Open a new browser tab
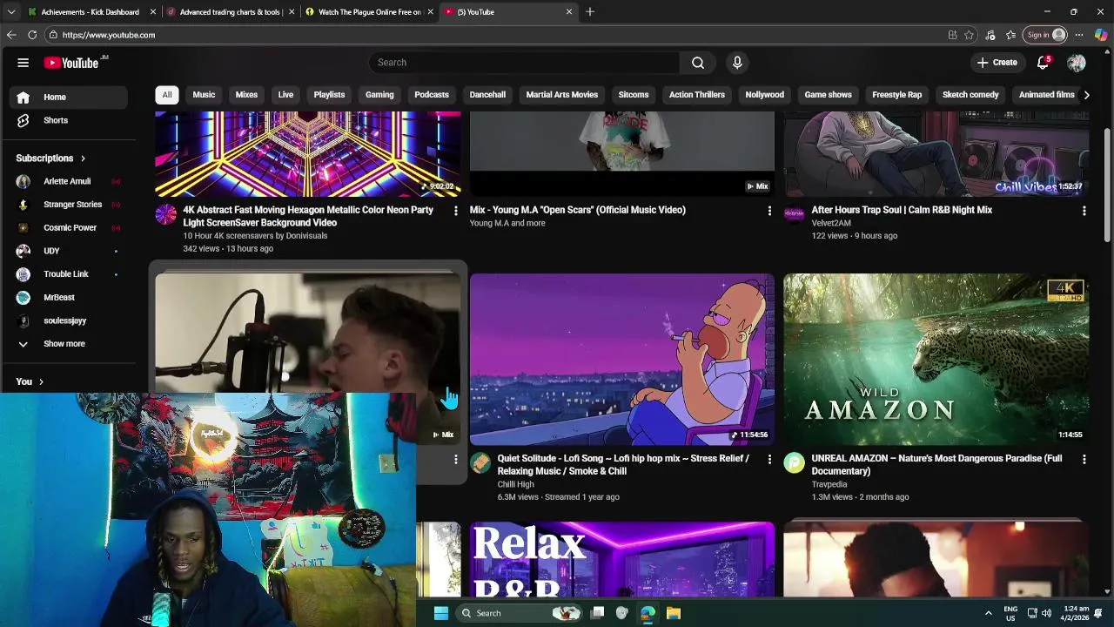This screenshot has height=627, width=1114. click(590, 11)
